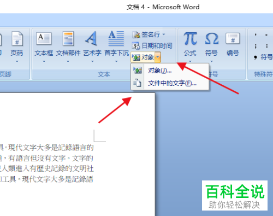This screenshot has width=273, height=216.
Task: Open the Quick Parts (文档部件) icon
Action: [x=68, y=38]
